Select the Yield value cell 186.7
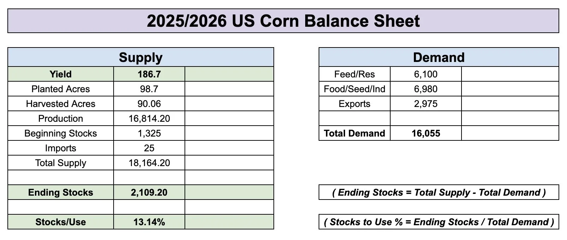 [149, 74]
